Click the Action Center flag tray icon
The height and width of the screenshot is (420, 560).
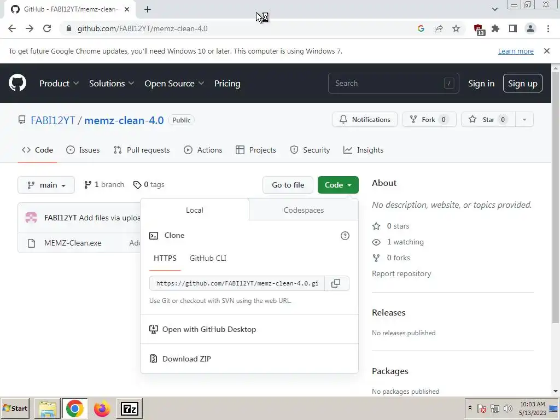(481, 408)
